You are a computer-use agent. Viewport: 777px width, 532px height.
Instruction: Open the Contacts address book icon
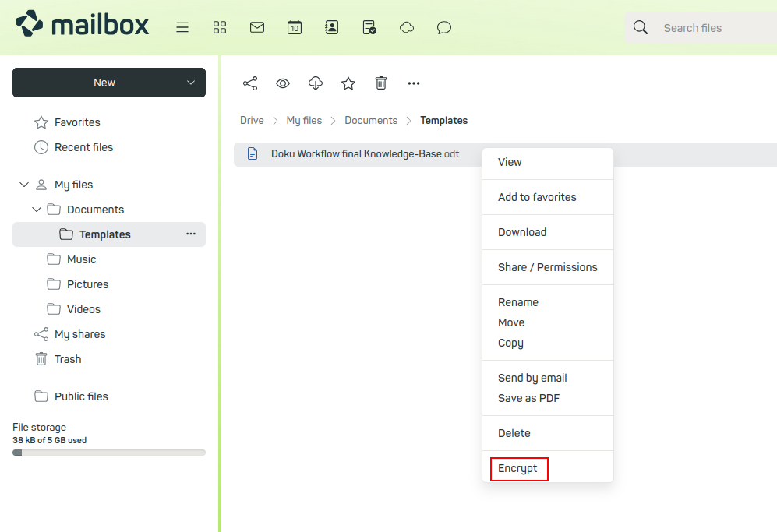[332, 27]
